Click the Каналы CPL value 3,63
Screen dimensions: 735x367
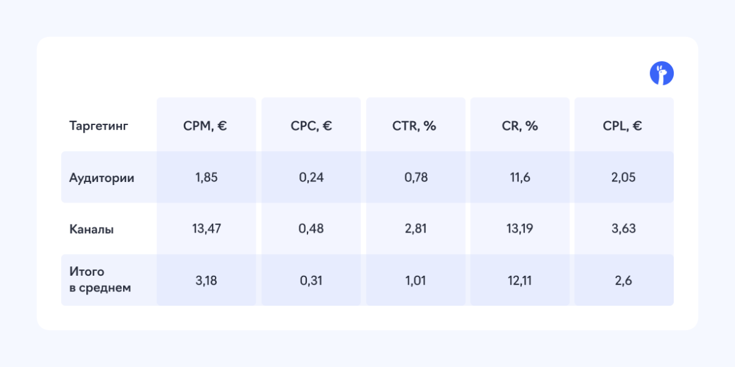pyautogui.click(x=624, y=229)
